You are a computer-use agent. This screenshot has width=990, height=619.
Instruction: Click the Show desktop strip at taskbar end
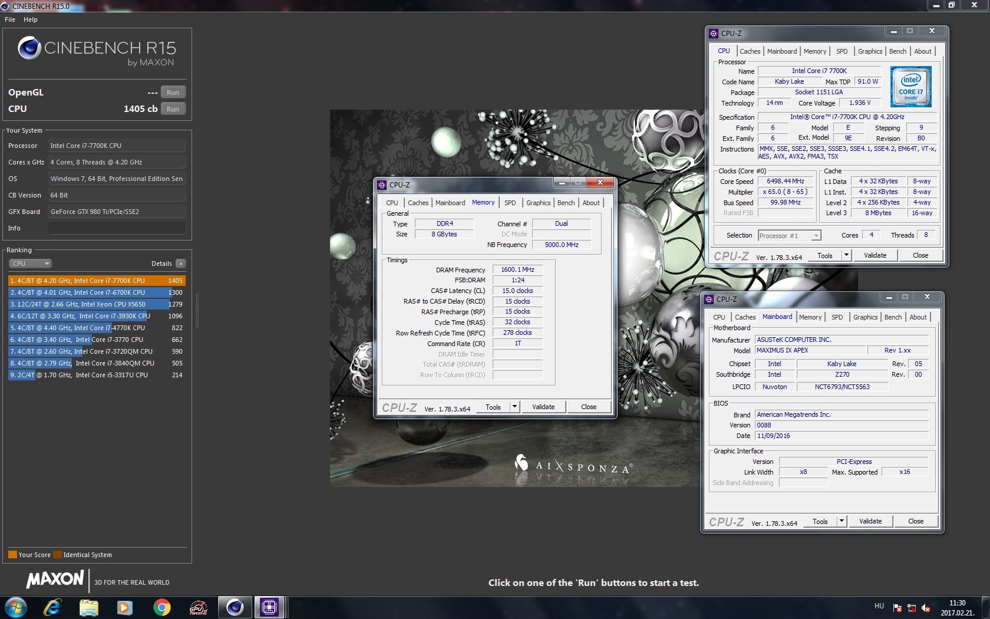point(985,607)
